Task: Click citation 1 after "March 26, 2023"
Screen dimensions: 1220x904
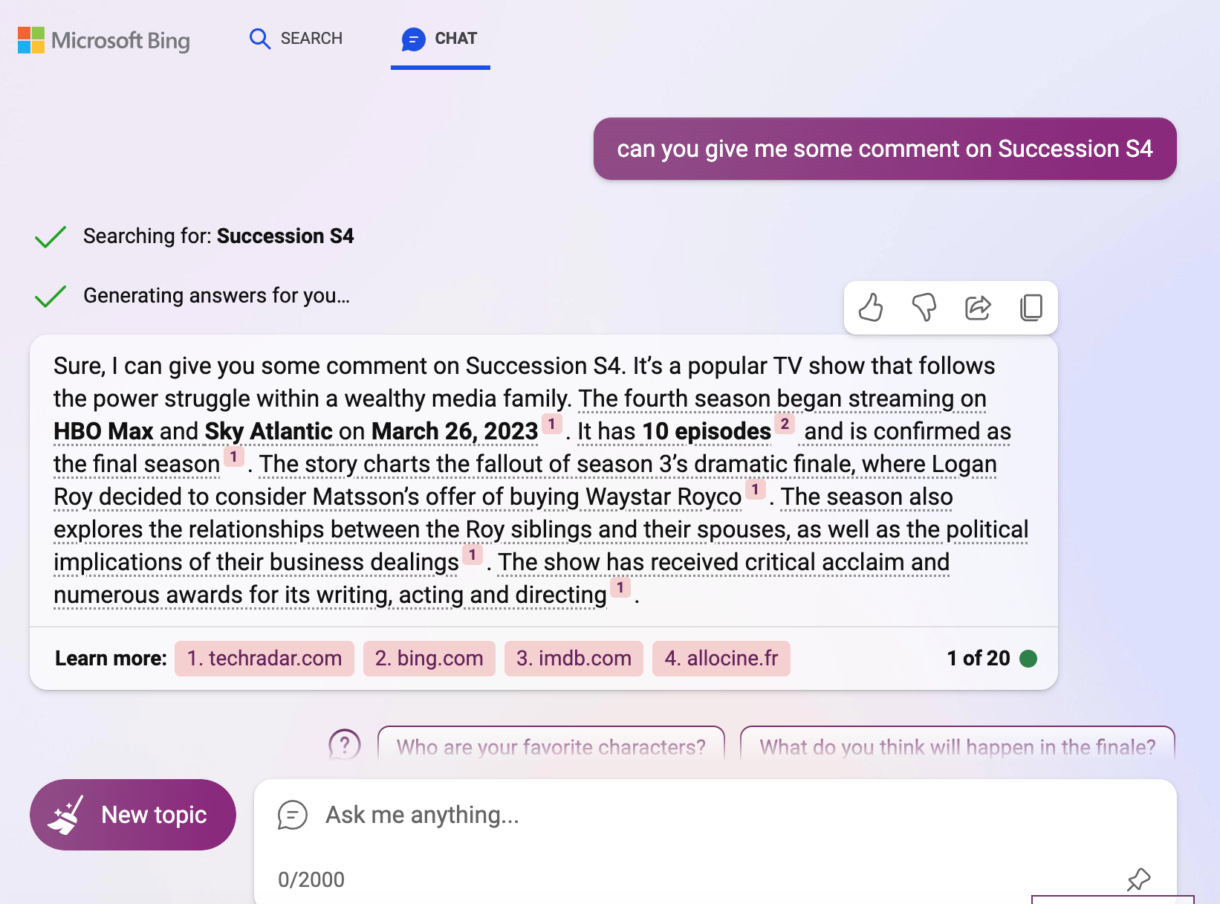Action: pyautogui.click(x=551, y=424)
